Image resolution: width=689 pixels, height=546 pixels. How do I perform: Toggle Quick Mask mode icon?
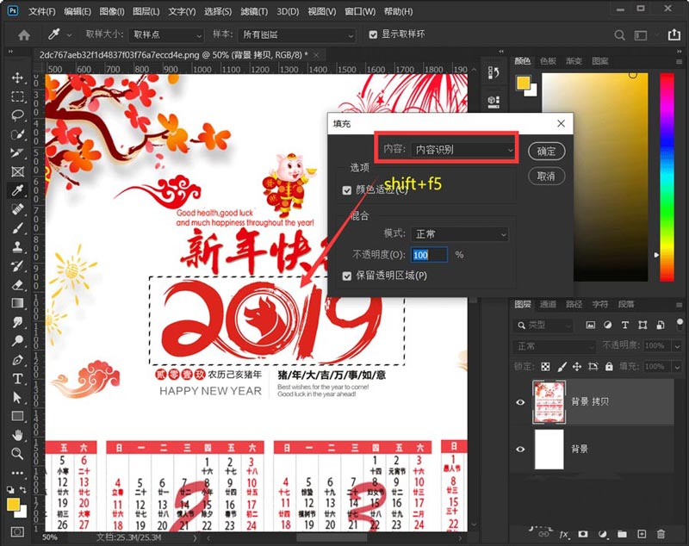point(17,532)
